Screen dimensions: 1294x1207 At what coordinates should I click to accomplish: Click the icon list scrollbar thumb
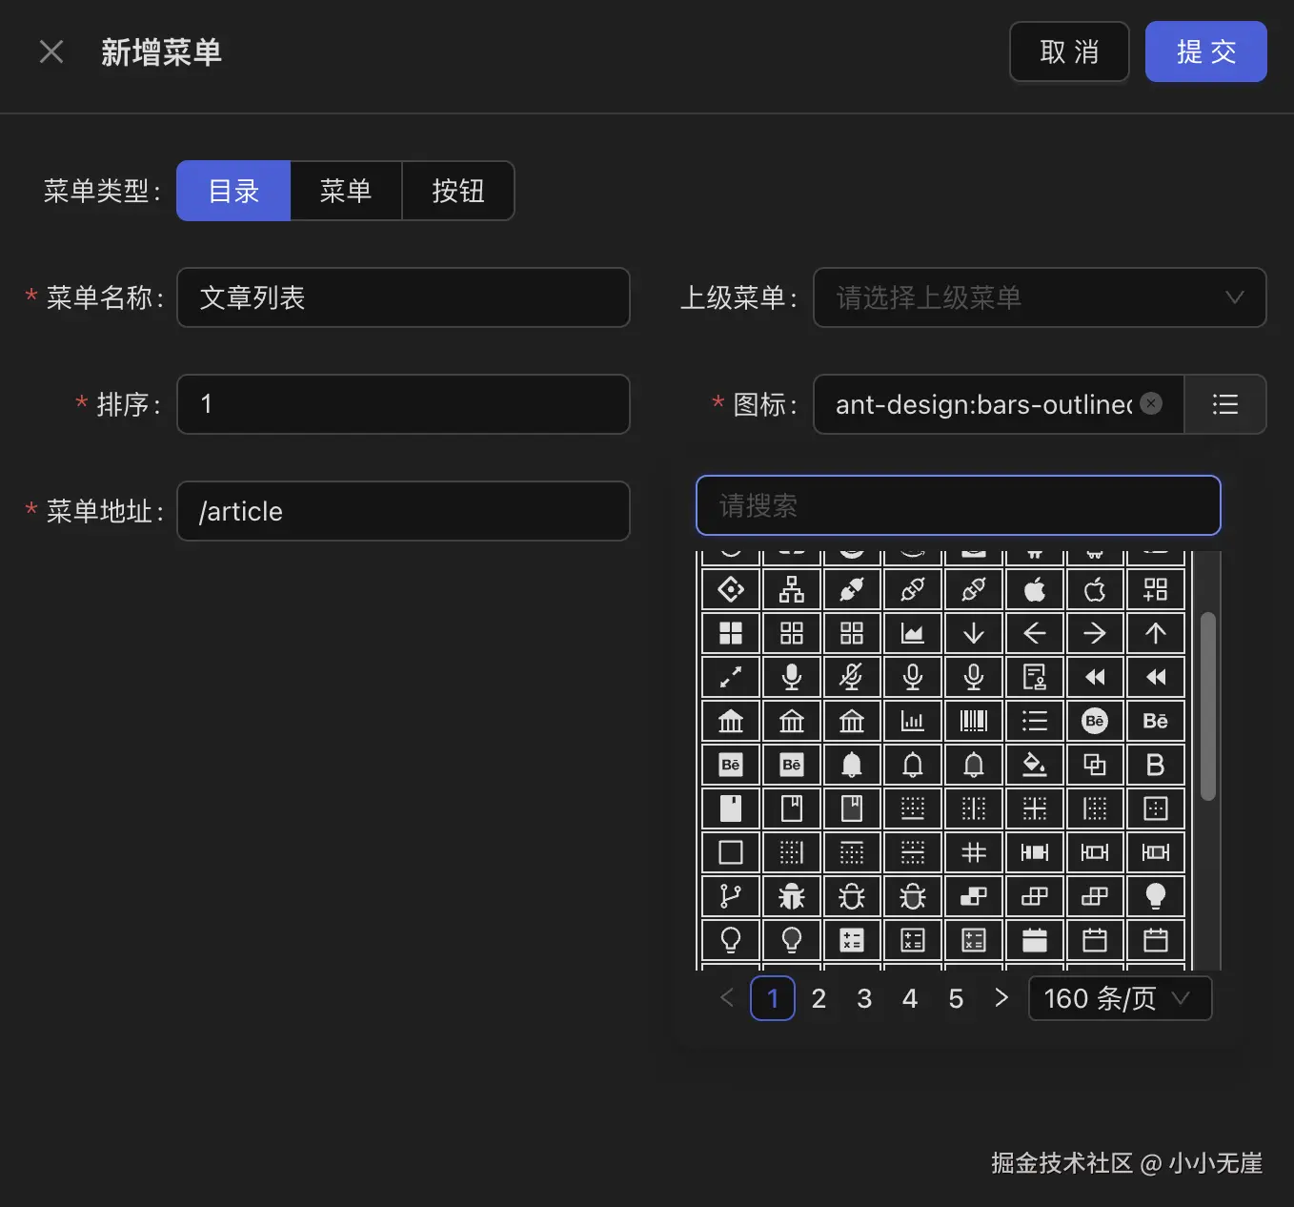(1208, 706)
